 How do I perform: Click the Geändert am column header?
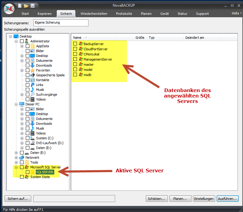pos(201,38)
